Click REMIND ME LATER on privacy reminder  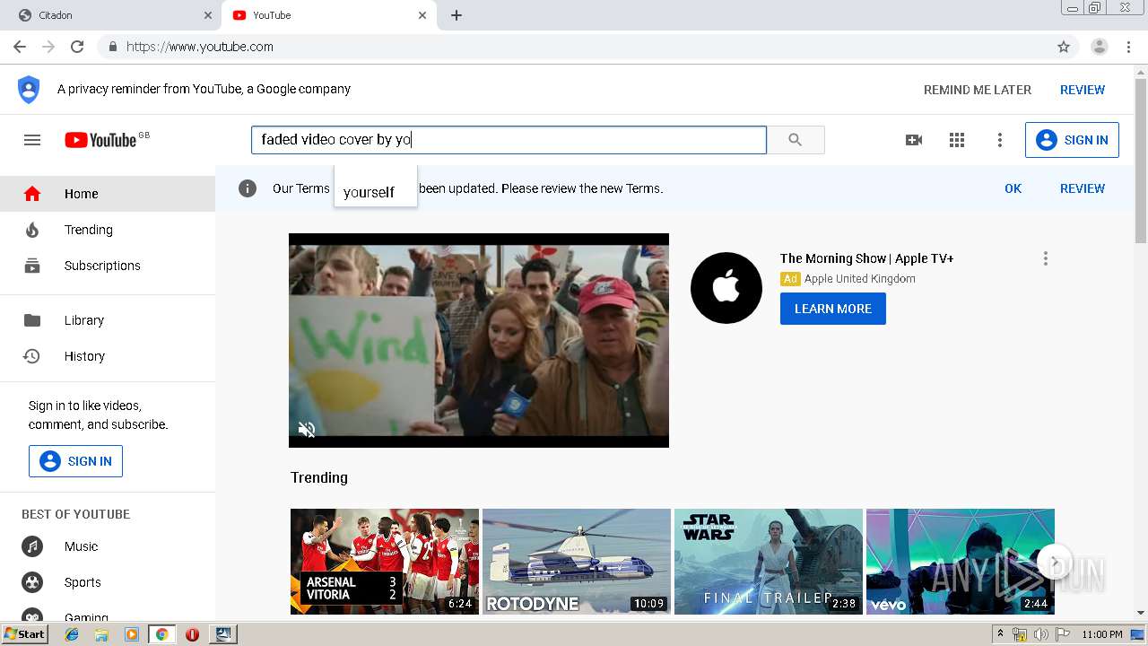[978, 90]
